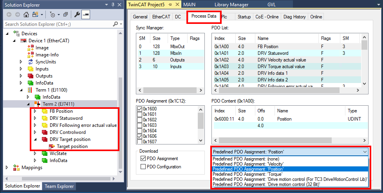
Task: Click the Solution and Folders view switch icon
Action: 35,14
